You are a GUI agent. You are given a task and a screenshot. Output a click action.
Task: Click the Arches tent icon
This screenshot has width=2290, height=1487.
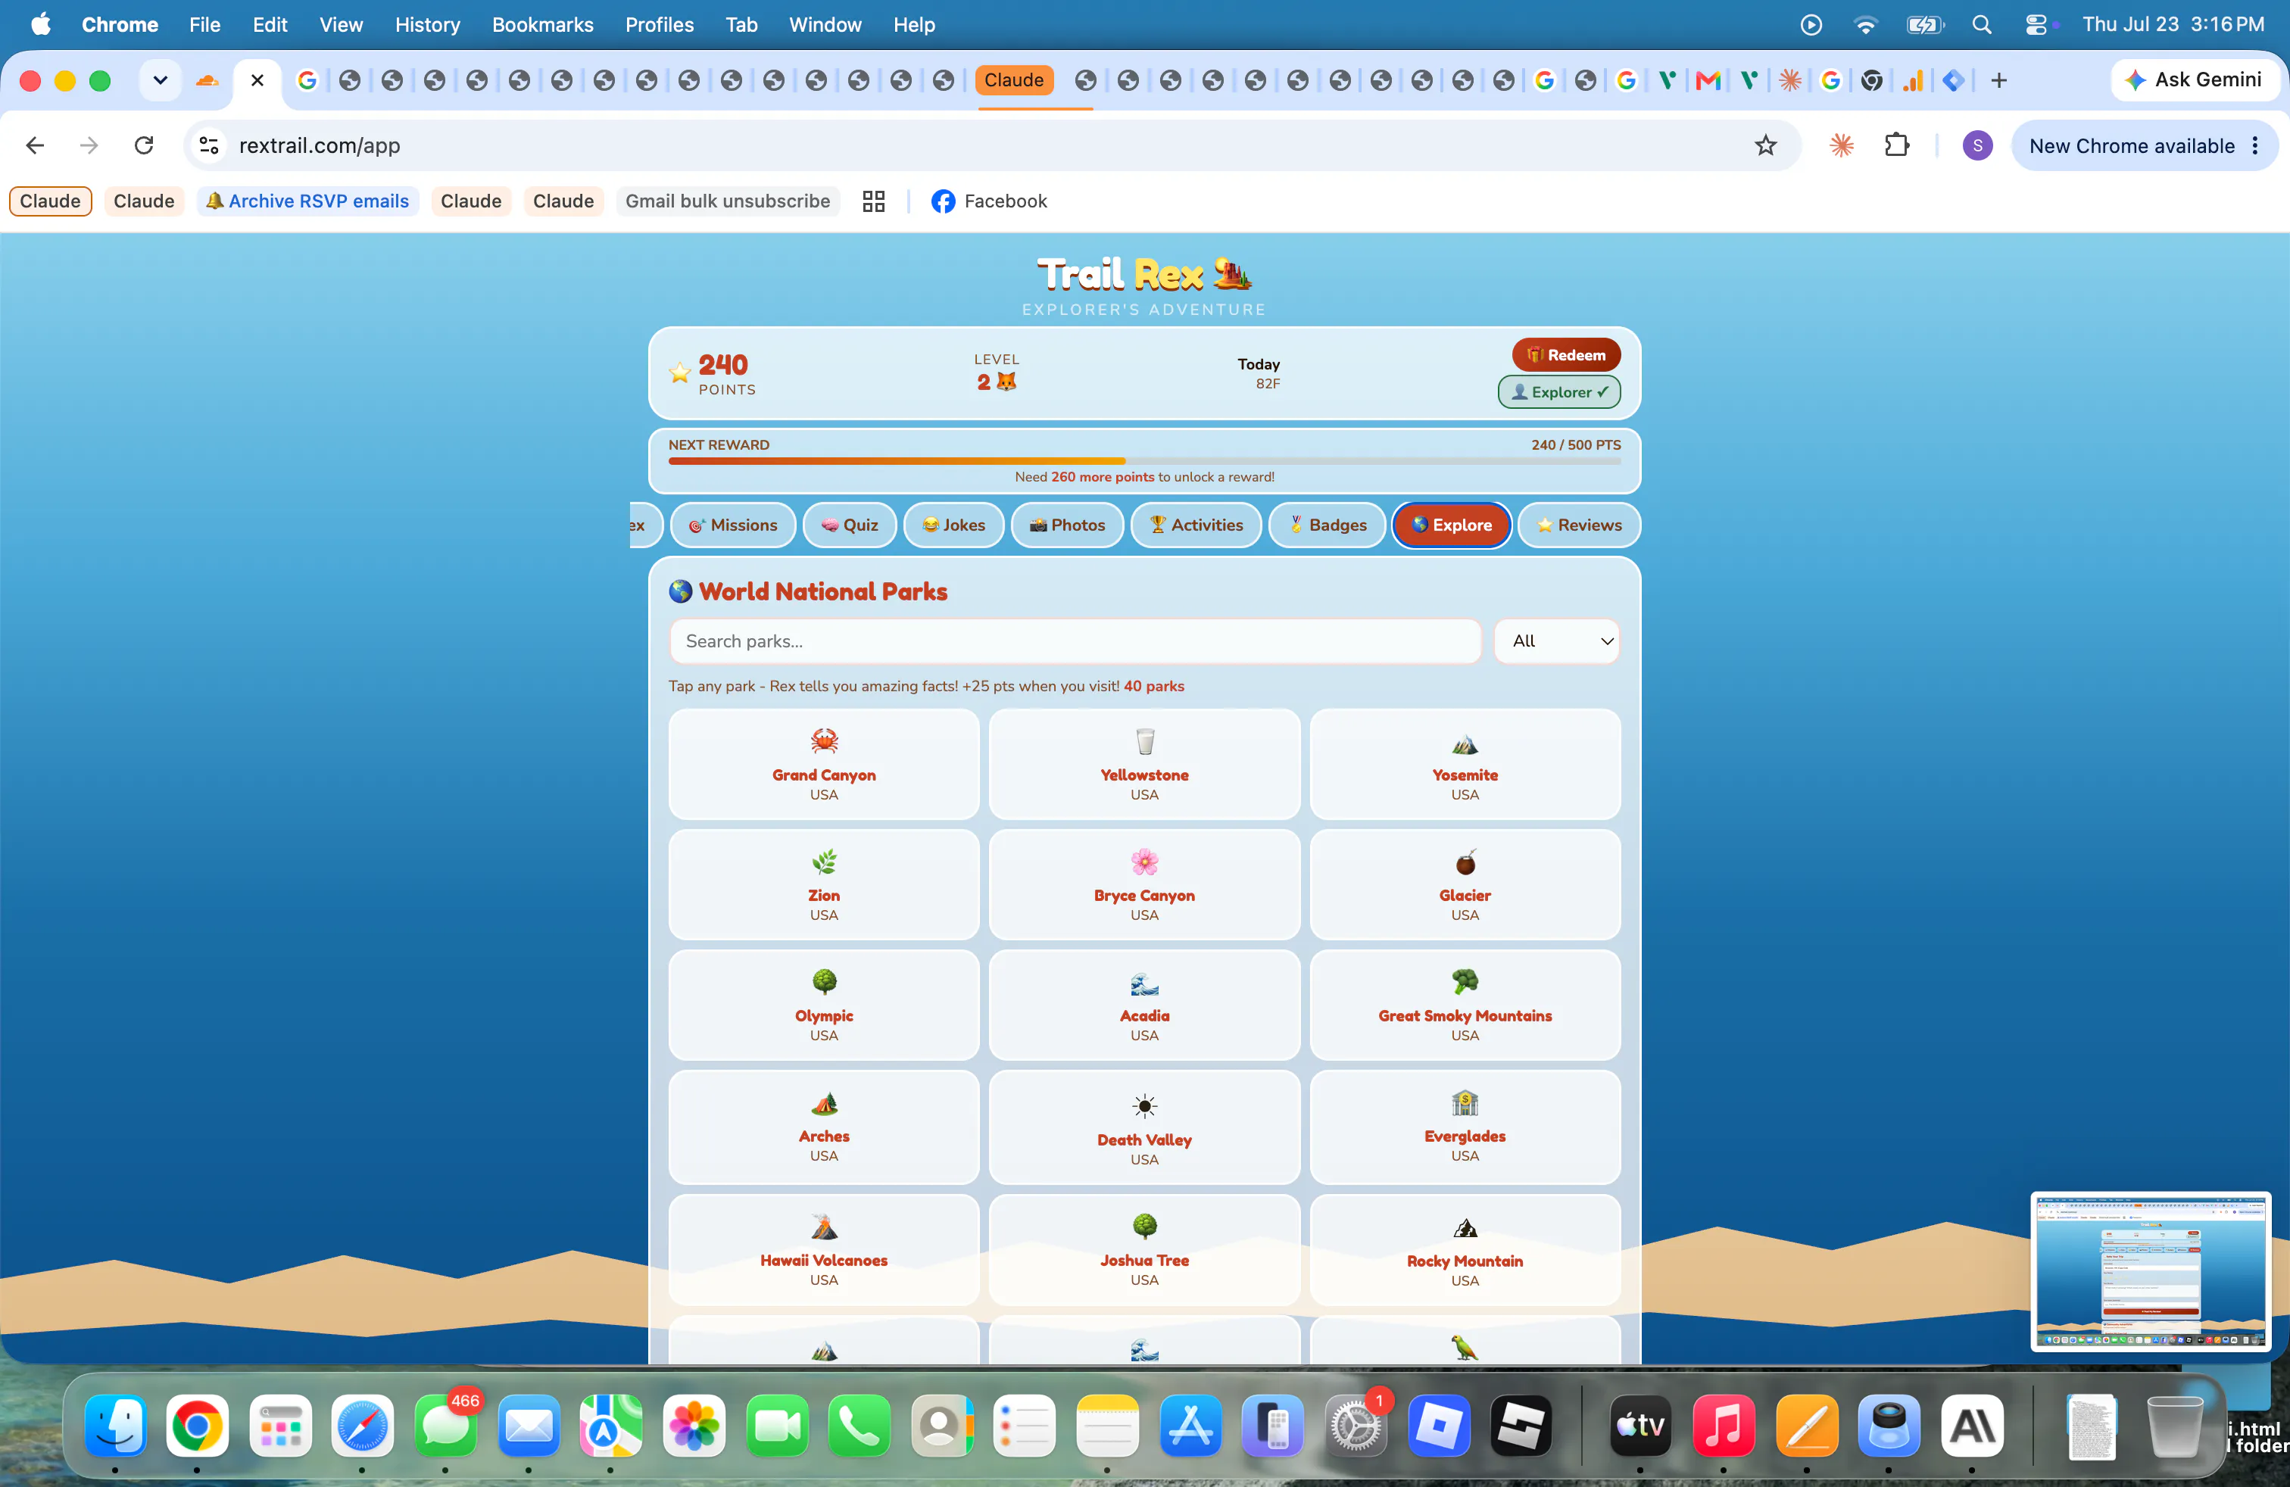click(824, 1102)
